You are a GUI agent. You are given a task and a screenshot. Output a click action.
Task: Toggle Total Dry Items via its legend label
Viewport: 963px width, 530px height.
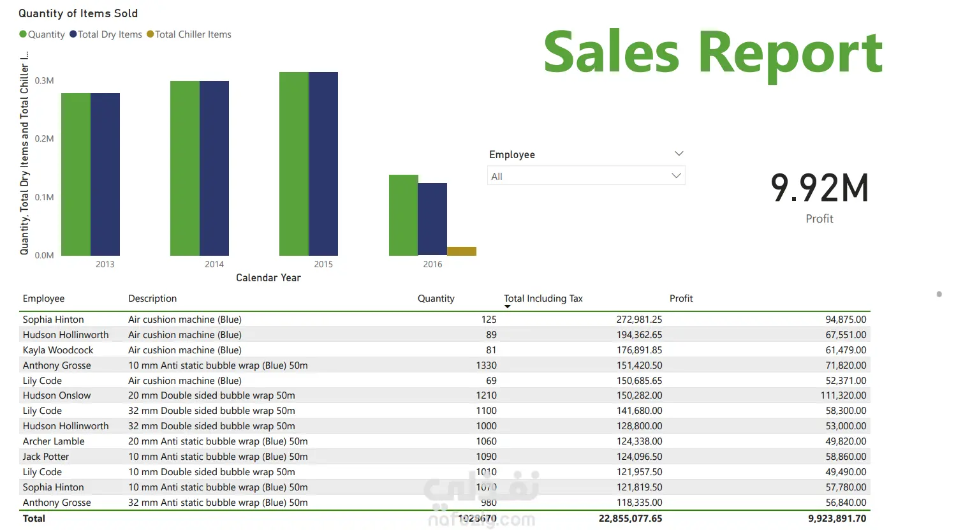(x=109, y=34)
